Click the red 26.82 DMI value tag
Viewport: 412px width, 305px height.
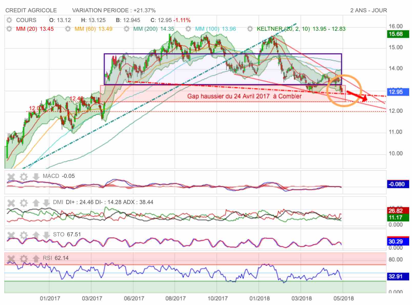point(397,211)
